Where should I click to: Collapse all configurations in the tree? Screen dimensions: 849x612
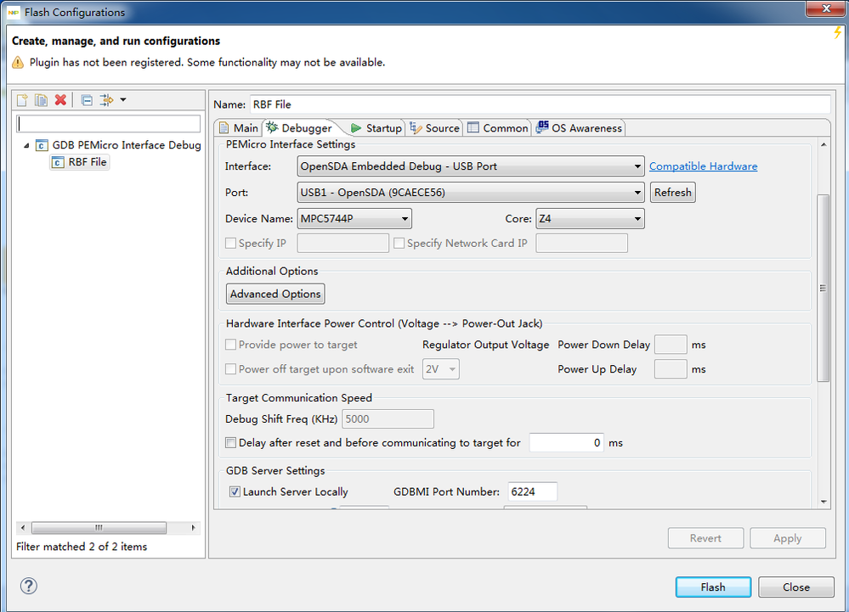click(87, 100)
